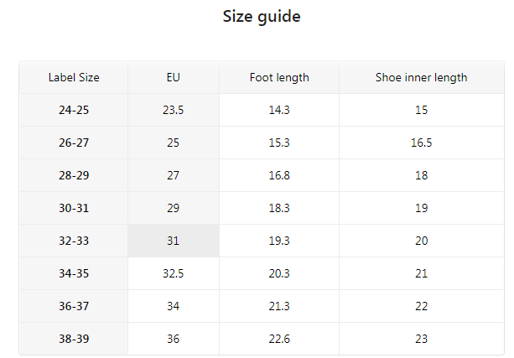Click the 28-29 label size cell

coord(74,175)
